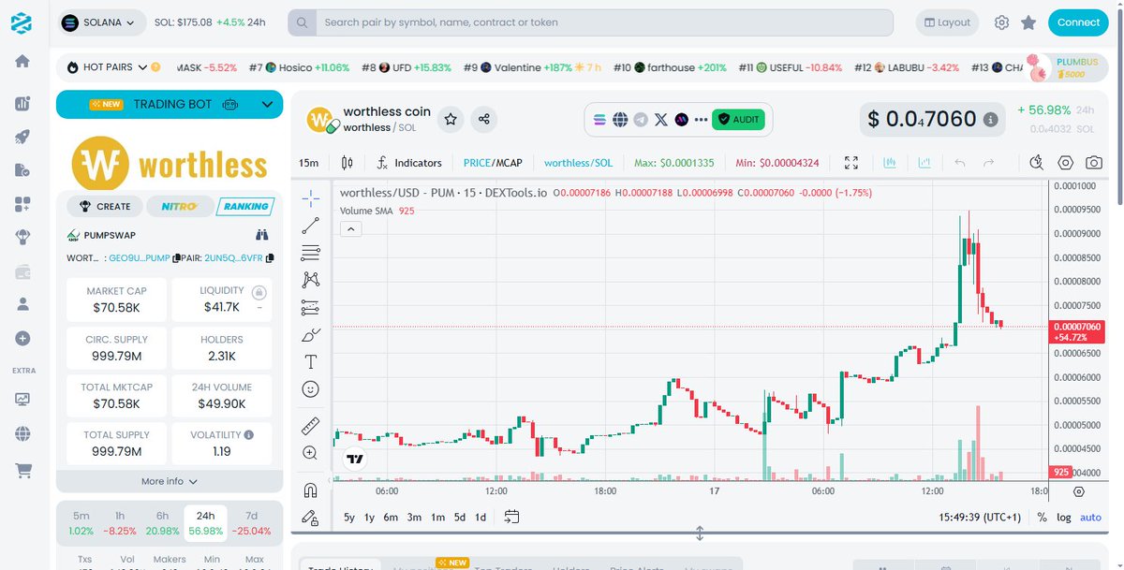Expand More info section
This screenshot has height=570, width=1124.
(170, 481)
